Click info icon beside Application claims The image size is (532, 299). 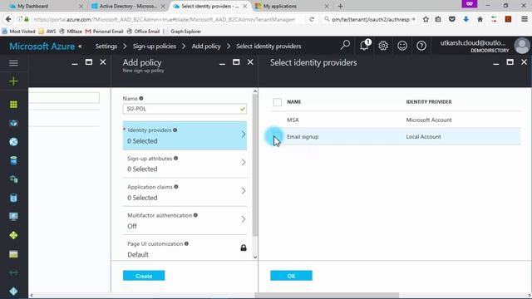point(176,187)
